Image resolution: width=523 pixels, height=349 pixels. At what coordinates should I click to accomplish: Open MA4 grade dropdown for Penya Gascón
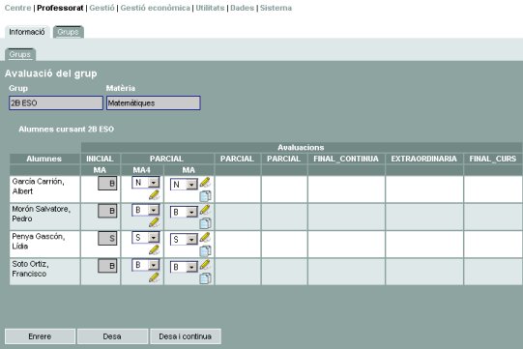146,238
